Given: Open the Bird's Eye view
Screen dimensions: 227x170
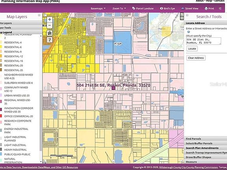Looking at the screenshot, I should 167,8.
